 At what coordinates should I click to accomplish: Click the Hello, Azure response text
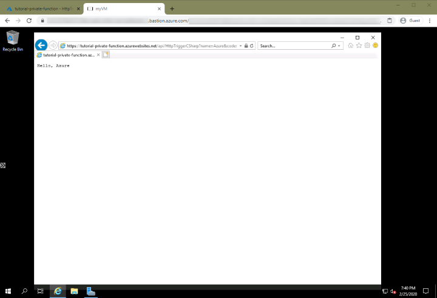(53, 66)
